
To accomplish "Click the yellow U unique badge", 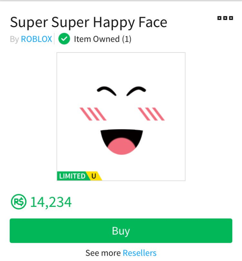I will coord(94,176).
